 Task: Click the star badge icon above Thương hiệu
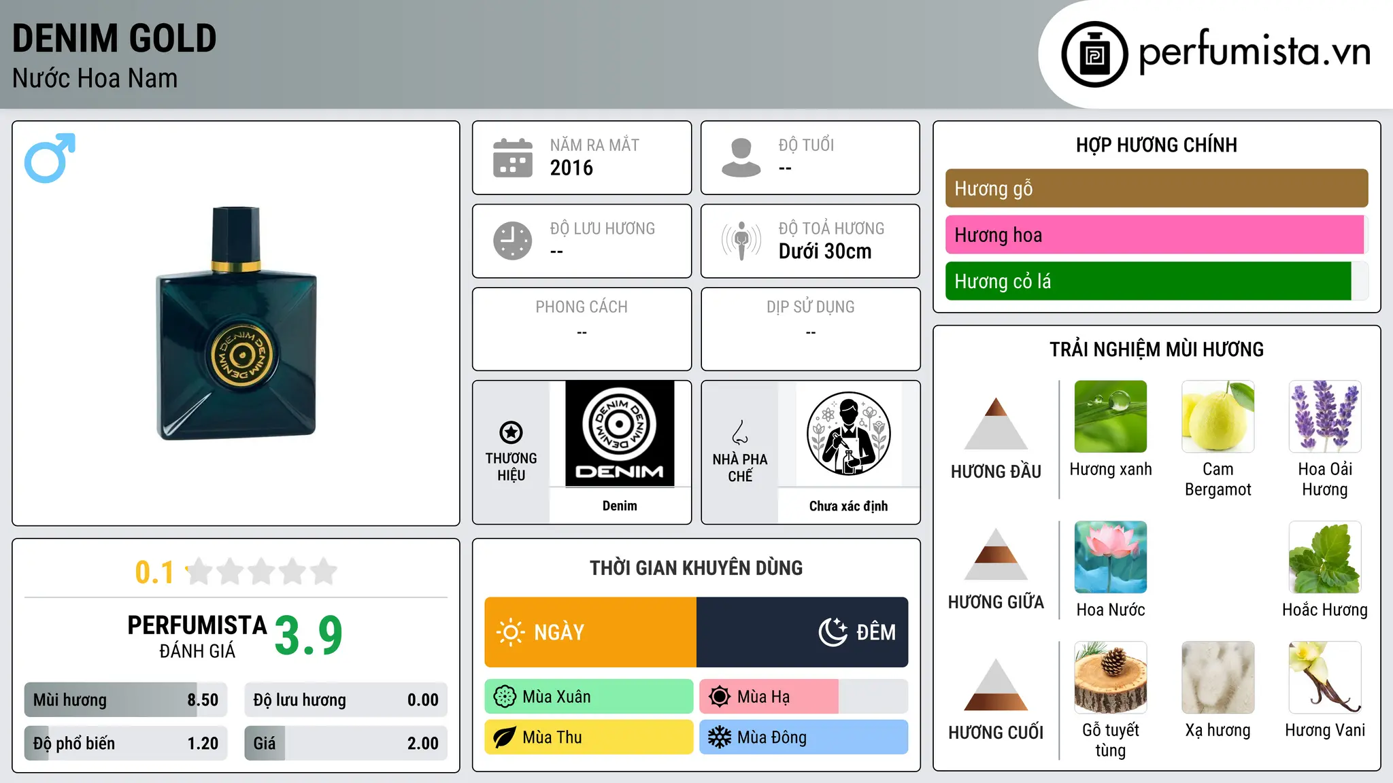[511, 432]
